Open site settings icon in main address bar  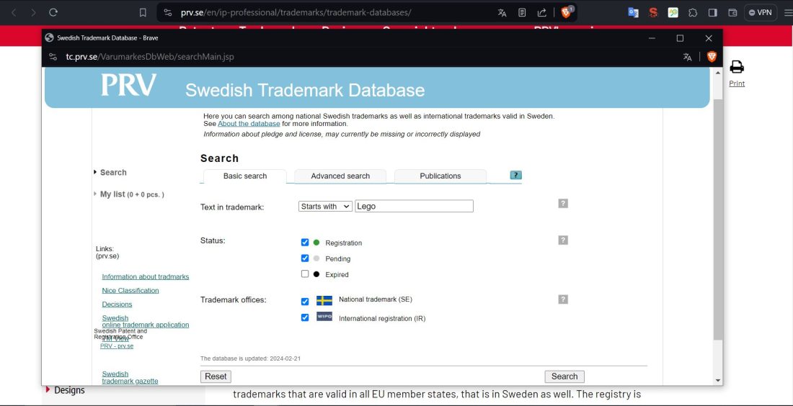tap(168, 13)
